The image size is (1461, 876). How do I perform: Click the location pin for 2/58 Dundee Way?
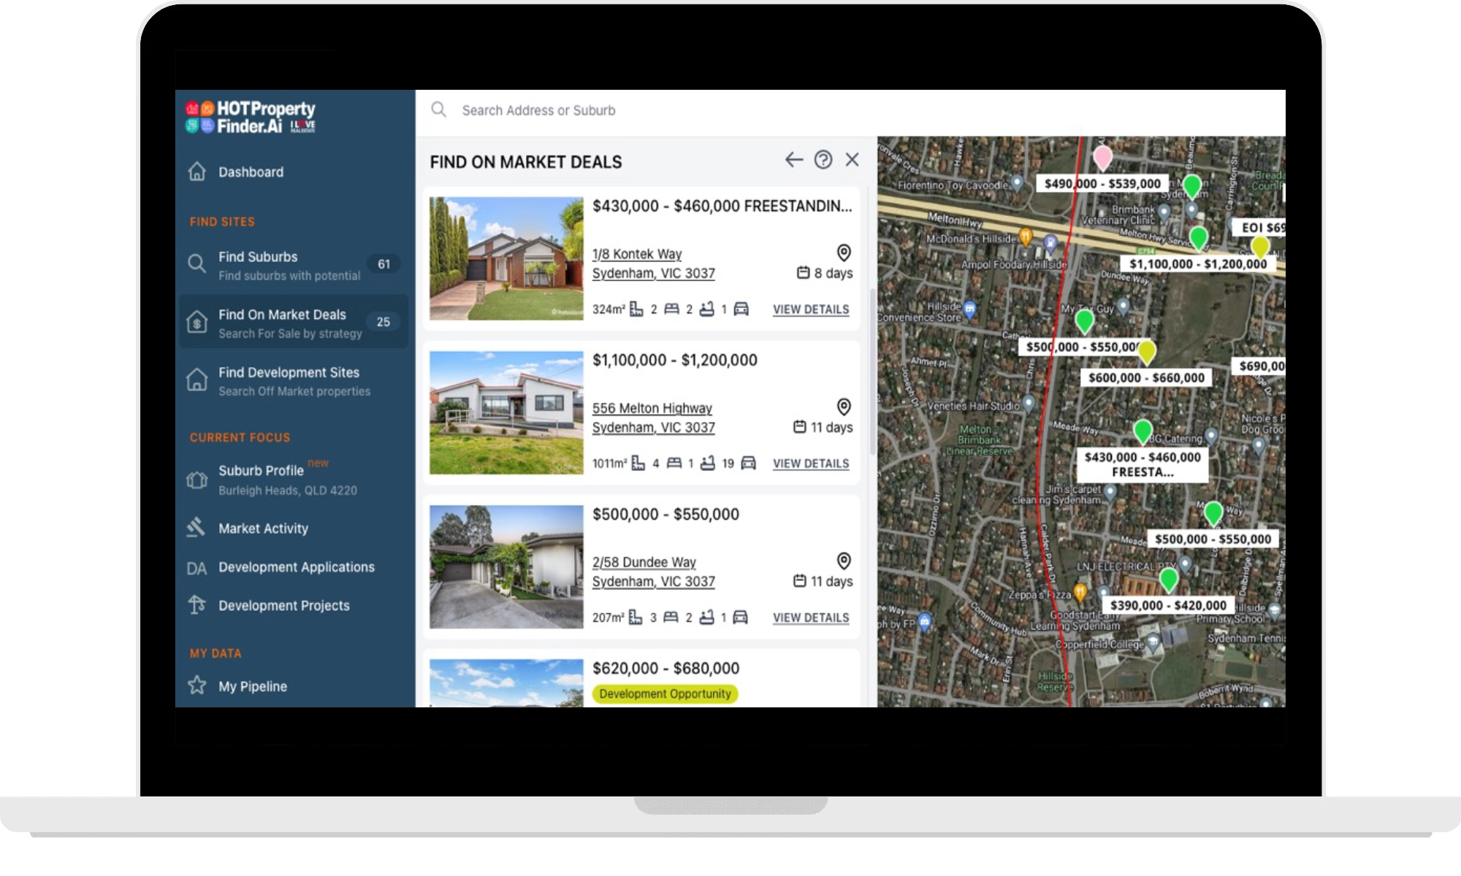click(844, 561)
